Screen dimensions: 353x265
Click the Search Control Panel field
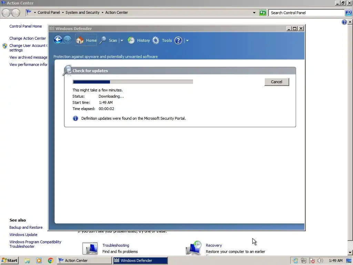point(306,13)
